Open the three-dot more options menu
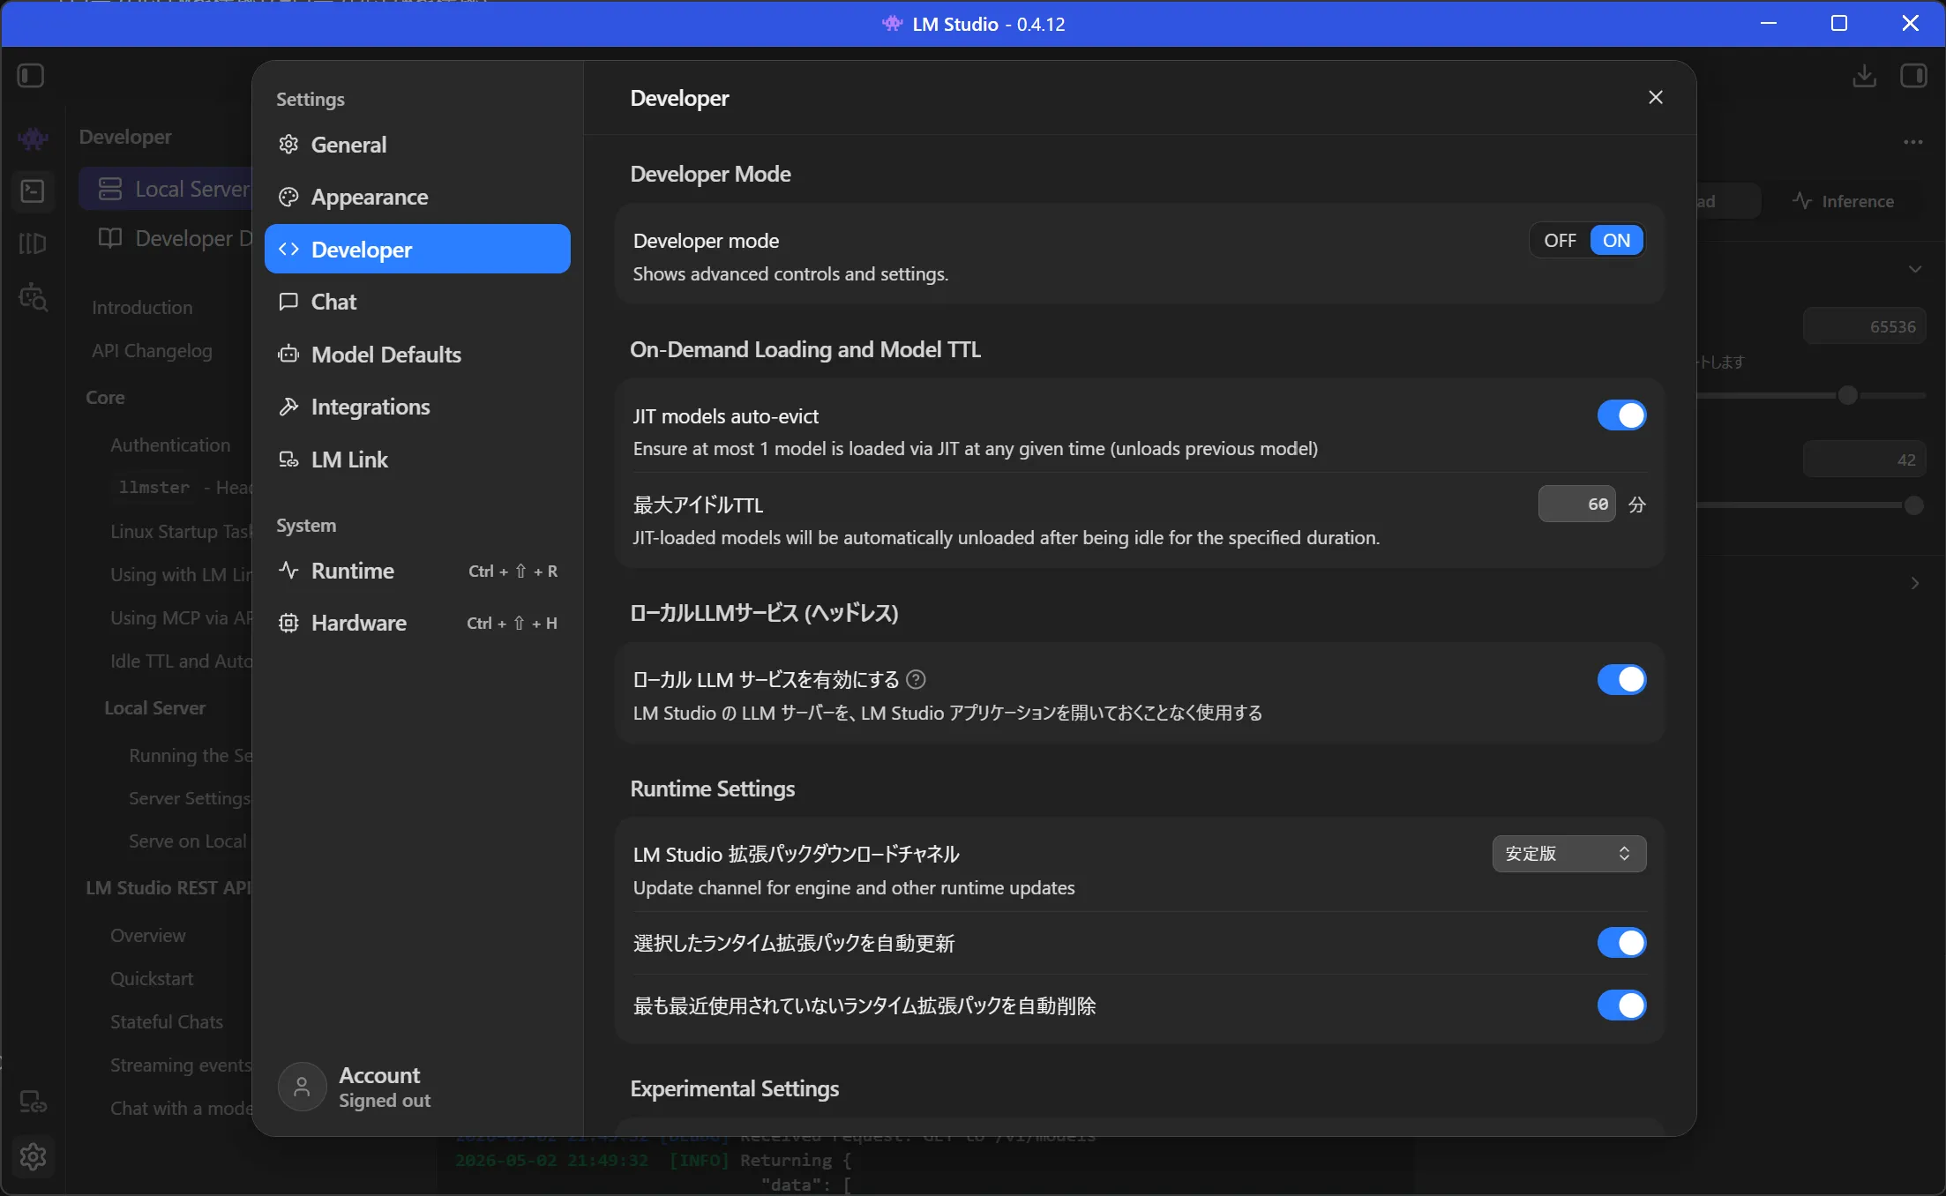 click(x=1912, y=142)
